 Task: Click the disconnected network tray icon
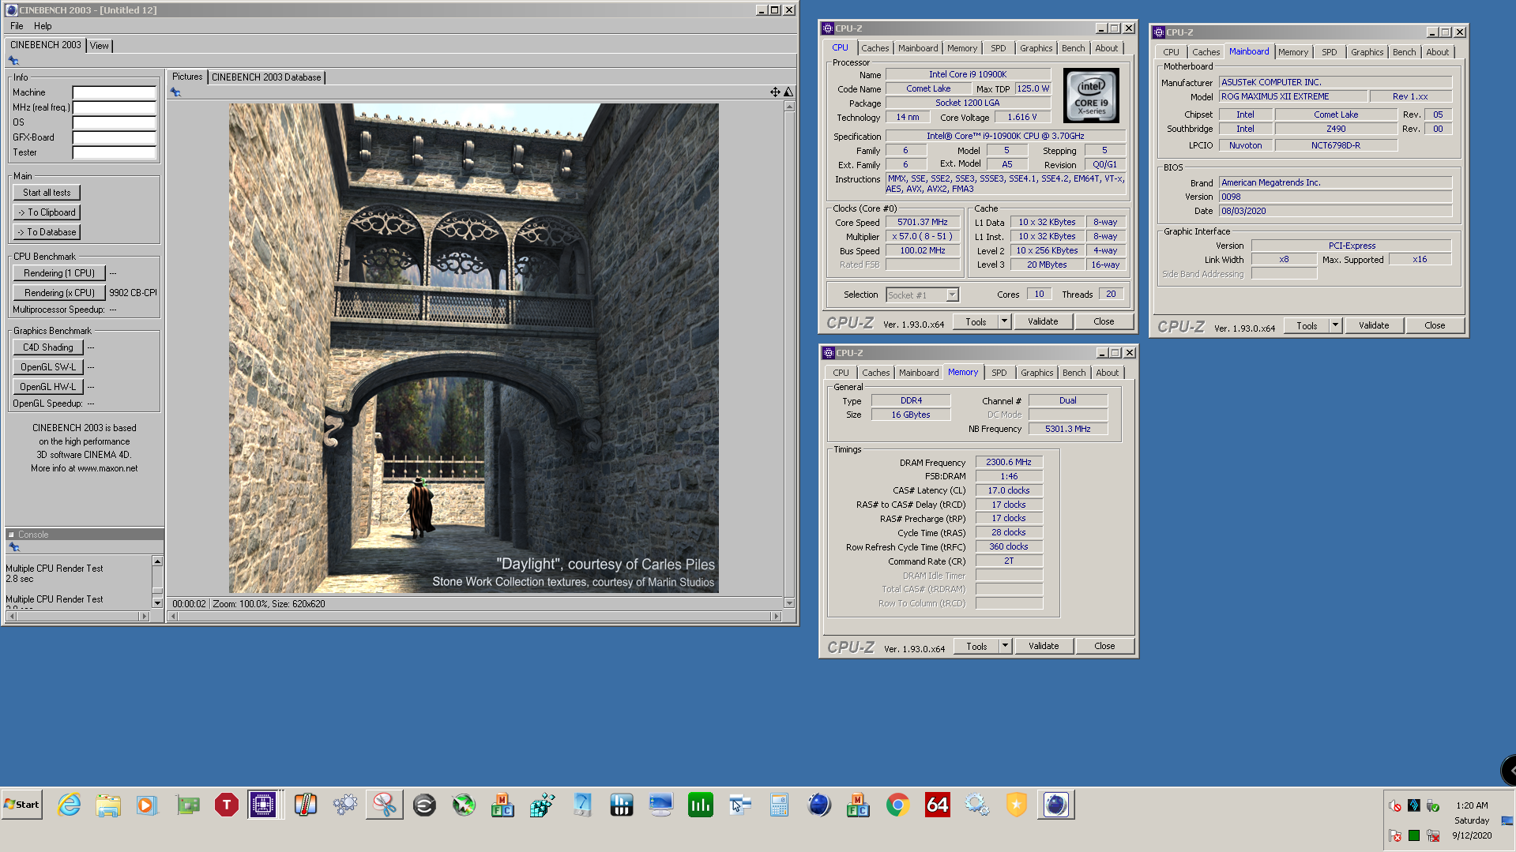(x=1433, y=835)
